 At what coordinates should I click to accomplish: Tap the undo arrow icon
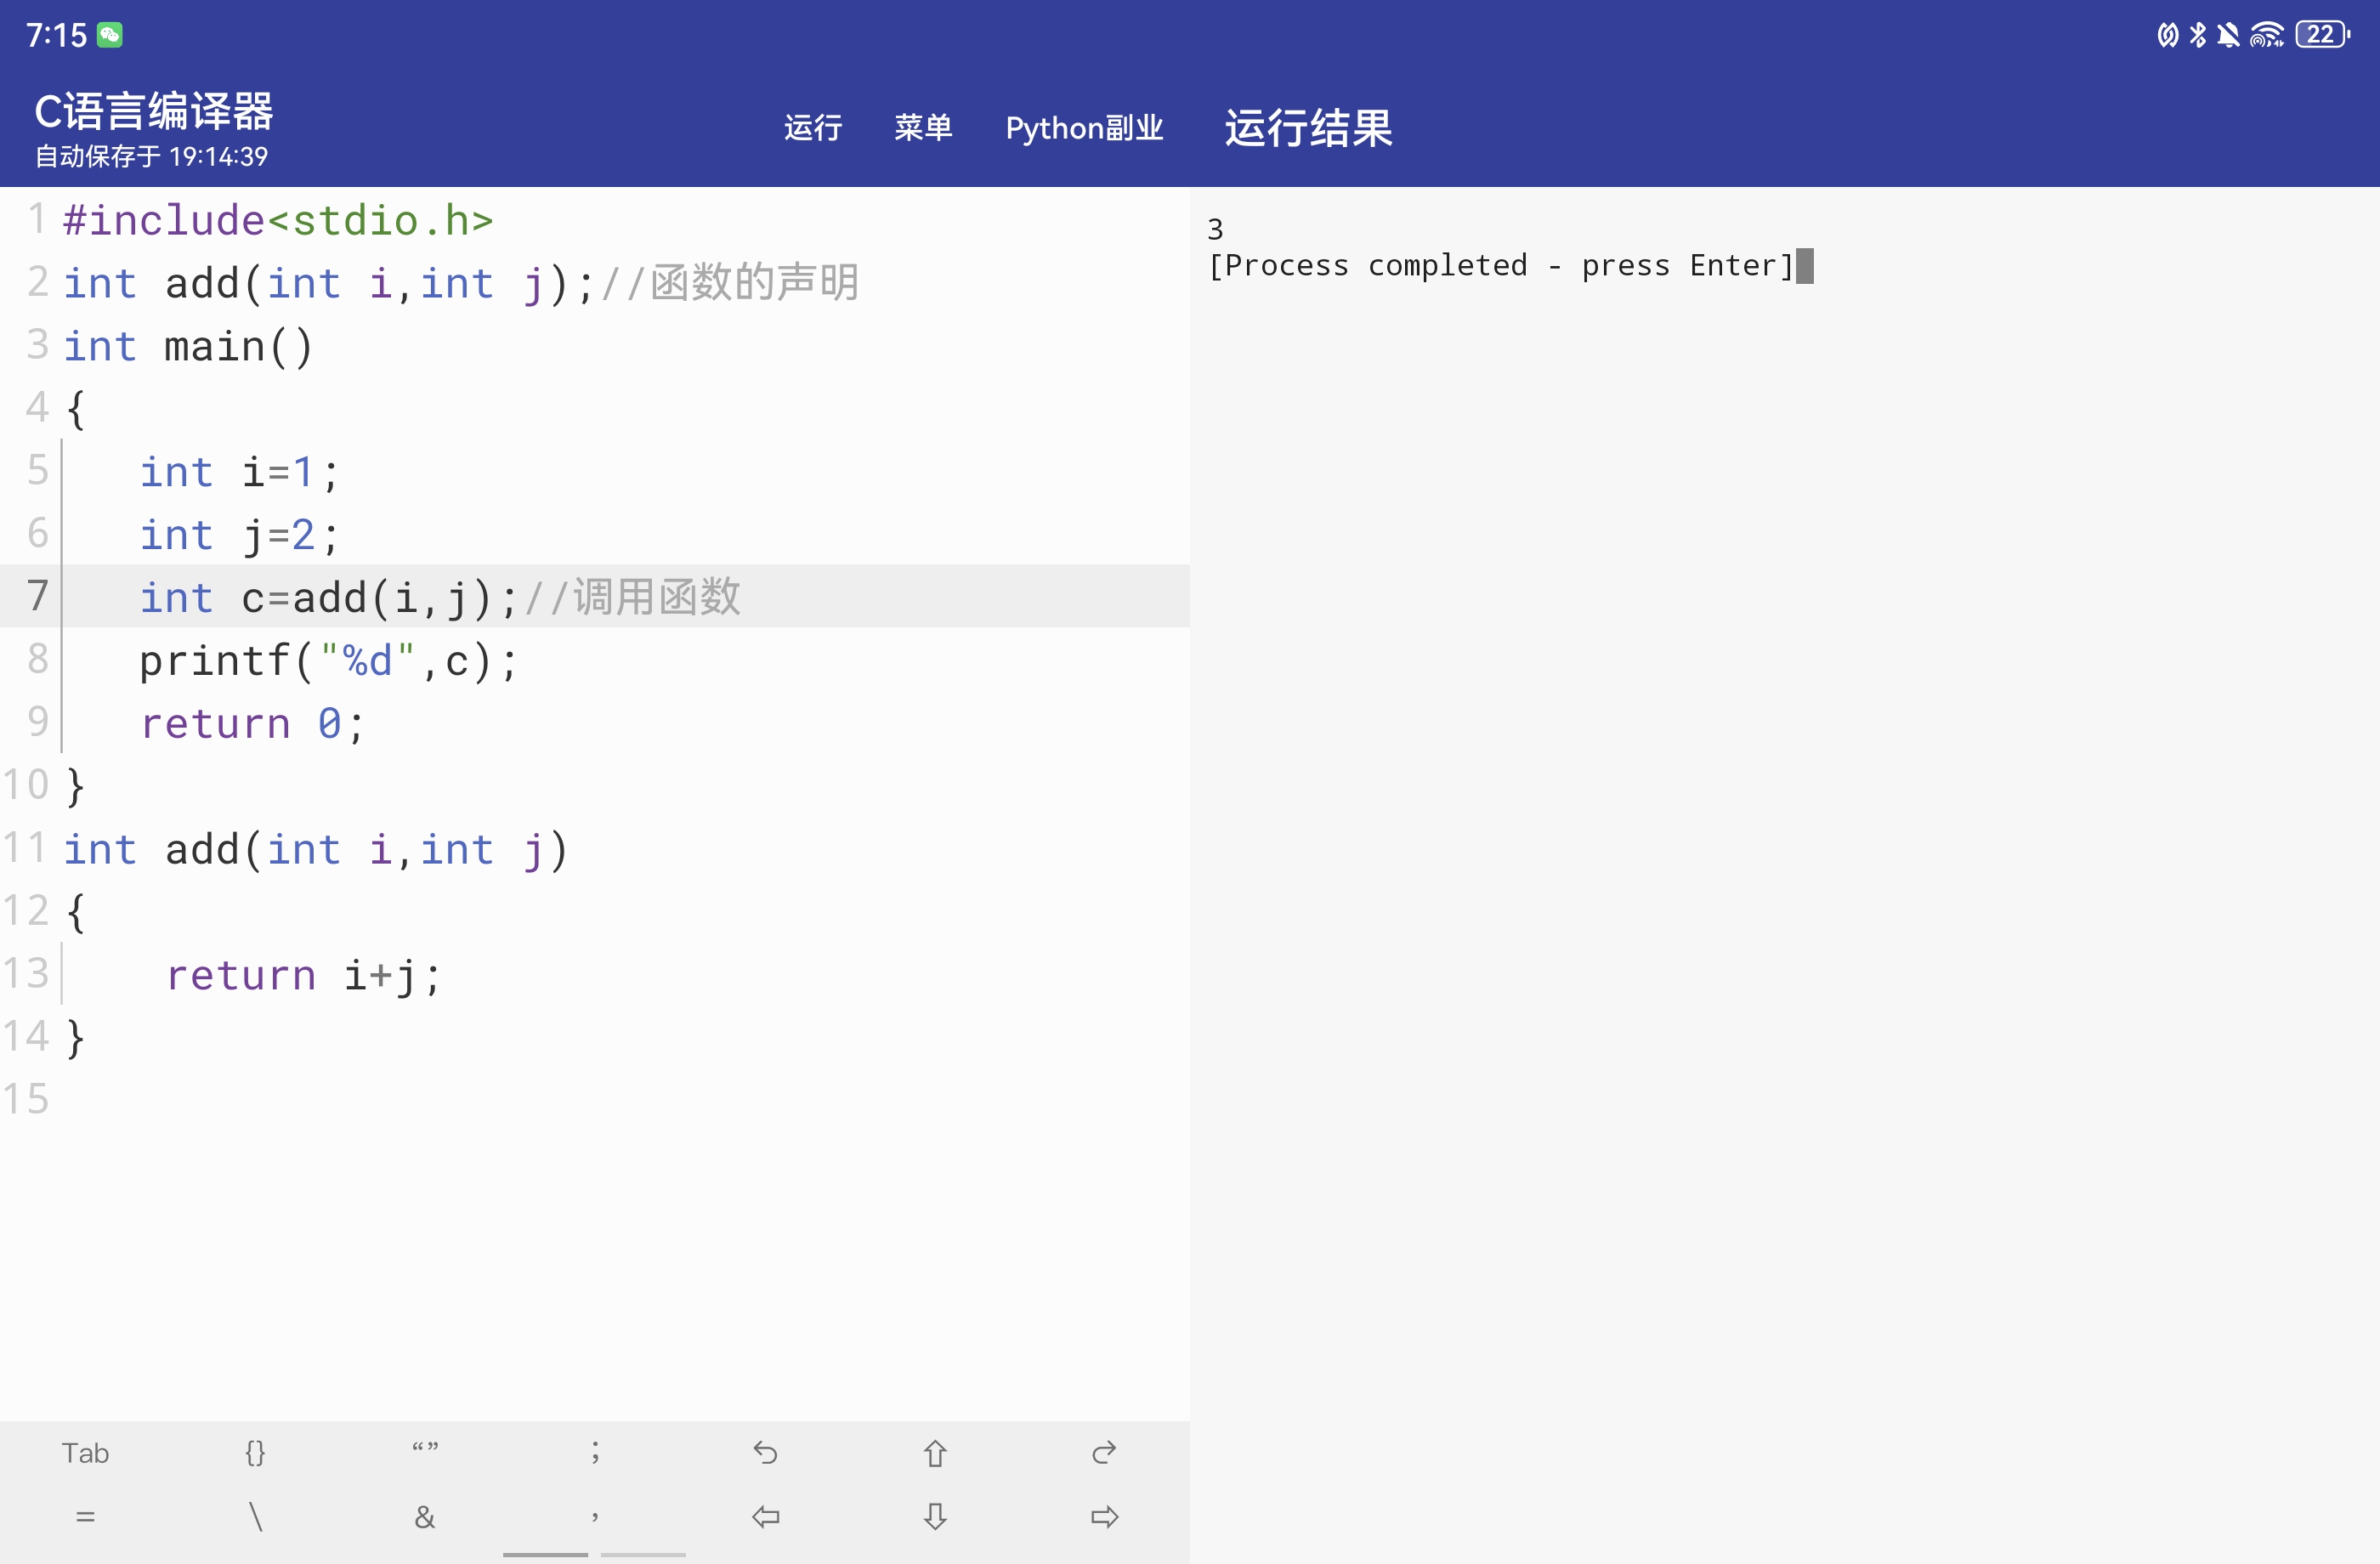pyautogui.click(x=765, y=1452)
